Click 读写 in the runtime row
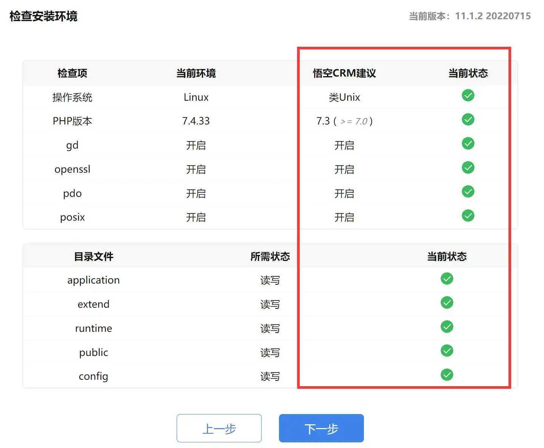 point(270,328)
